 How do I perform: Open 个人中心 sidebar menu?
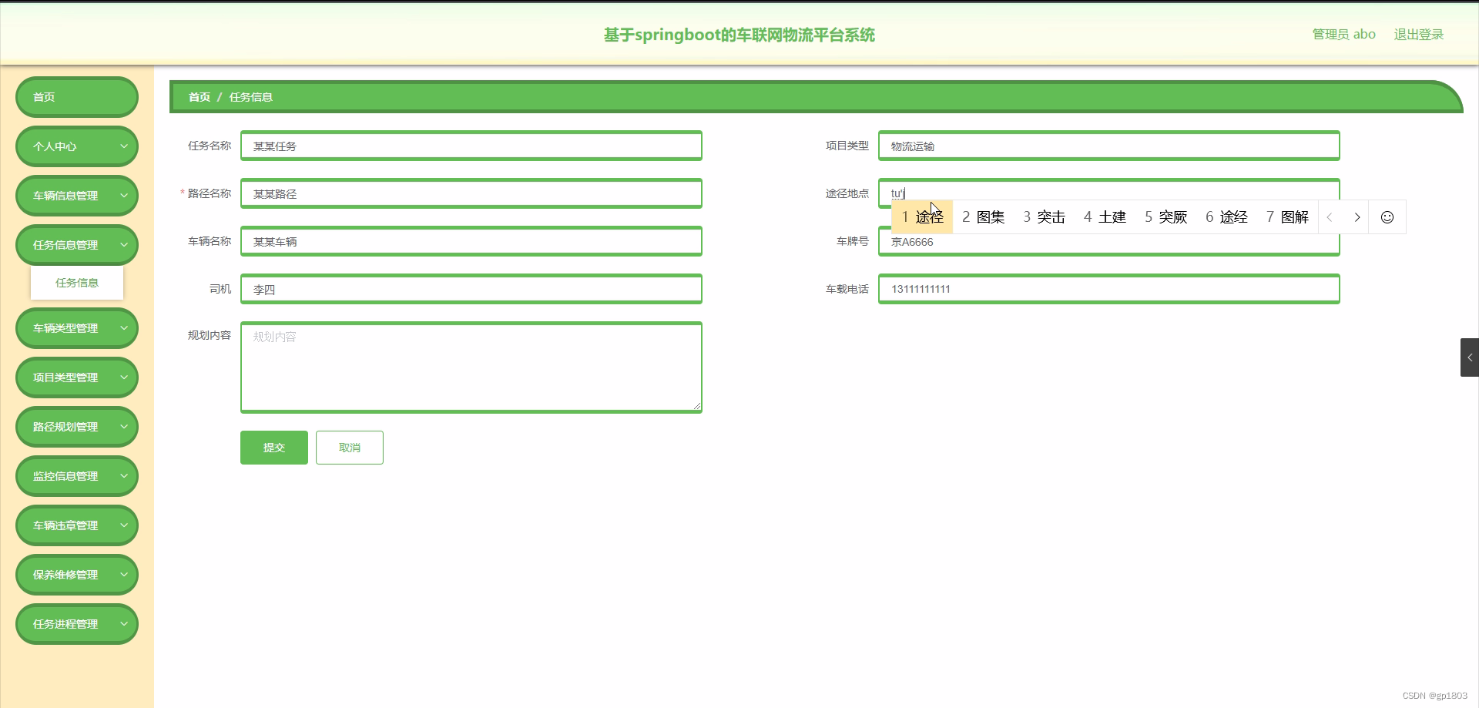pos(77,146)
